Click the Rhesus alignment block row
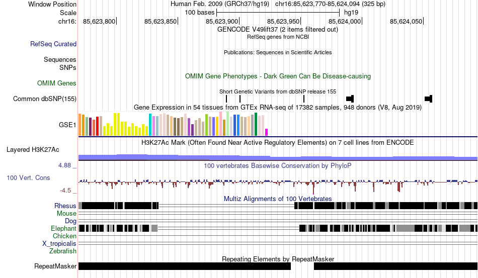This screenshot has width=478, height=278. [x=278, y=206]
